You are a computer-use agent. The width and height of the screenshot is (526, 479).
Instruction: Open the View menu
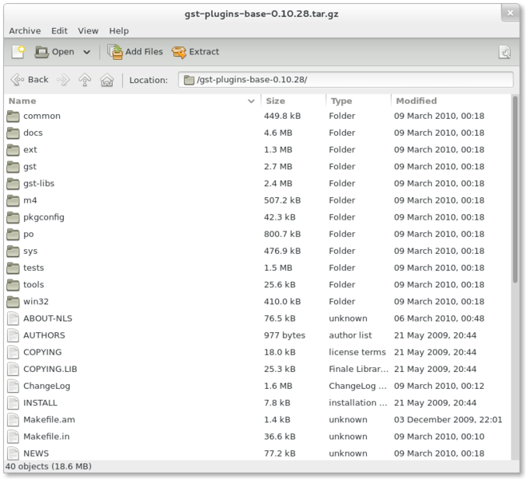(88, 31)
